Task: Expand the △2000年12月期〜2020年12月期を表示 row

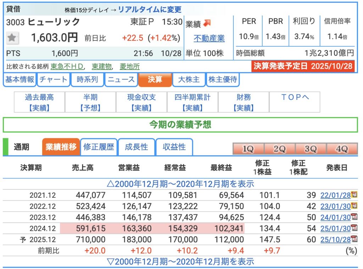Action: coord(180,184)
